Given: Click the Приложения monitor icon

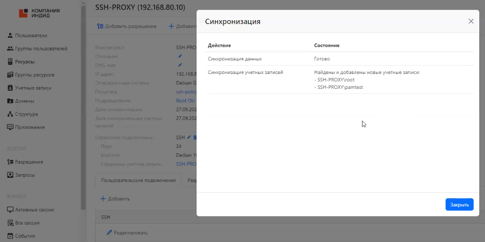Looking at the screenshot, I should [x=11, y=127].
